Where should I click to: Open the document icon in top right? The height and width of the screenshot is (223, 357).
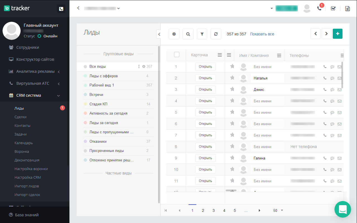point(347,8)
